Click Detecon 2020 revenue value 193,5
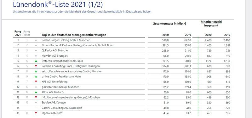 click(x=166, y=61)
